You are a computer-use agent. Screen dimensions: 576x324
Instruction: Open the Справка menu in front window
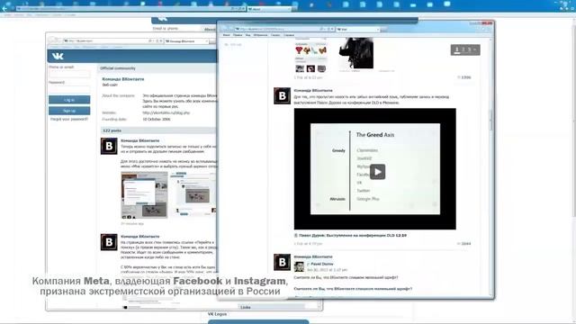pos(289,35)
